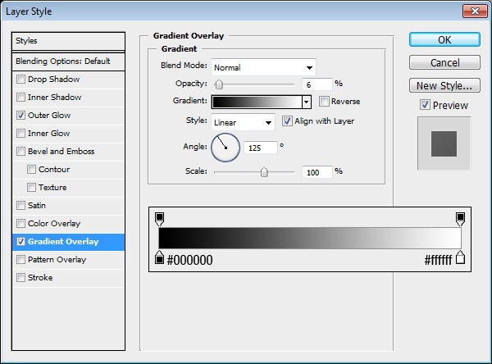Enable the Inner Glow checkbox
Viewport: 492px width, 364px height.
20,134
